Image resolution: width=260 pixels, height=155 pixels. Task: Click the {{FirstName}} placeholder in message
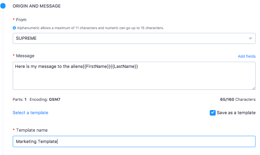tap(96, 67)
